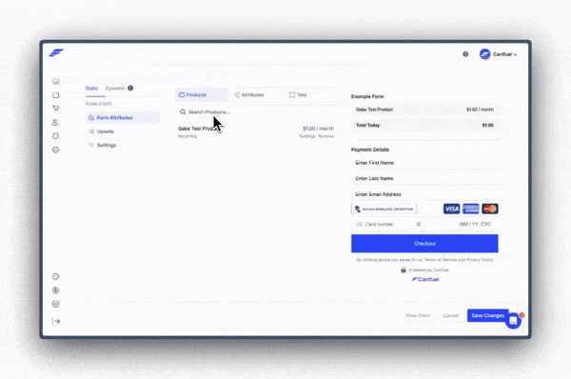Switch to the Static tab
The width and height of the screenshot is (571, 379).
coord(91,89)
